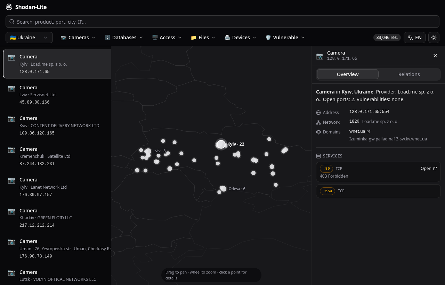Focus the product, port, city, IP search field

[222, 22]
